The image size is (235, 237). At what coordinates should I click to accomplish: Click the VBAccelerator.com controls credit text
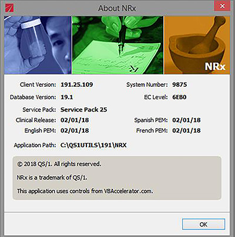(85, 191)
